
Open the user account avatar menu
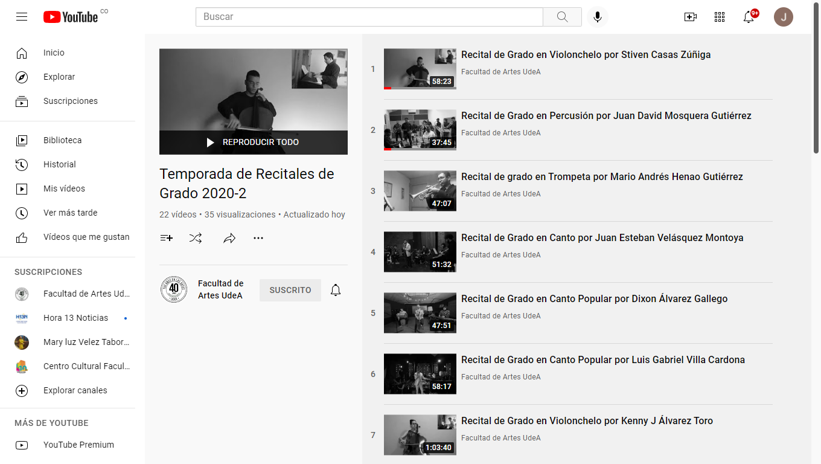point(783,17)
